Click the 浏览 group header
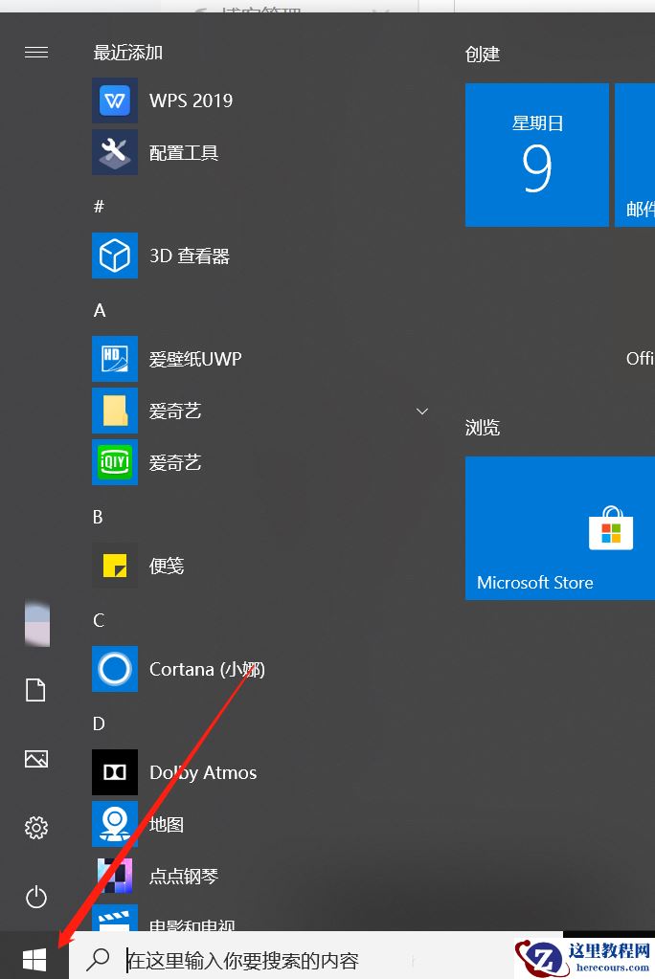Image resolution: width=655 pixels, height=979 pixels. (483, 428)
